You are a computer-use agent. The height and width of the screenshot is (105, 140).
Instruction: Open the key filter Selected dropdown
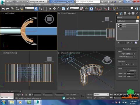click(x=101, y=94)
